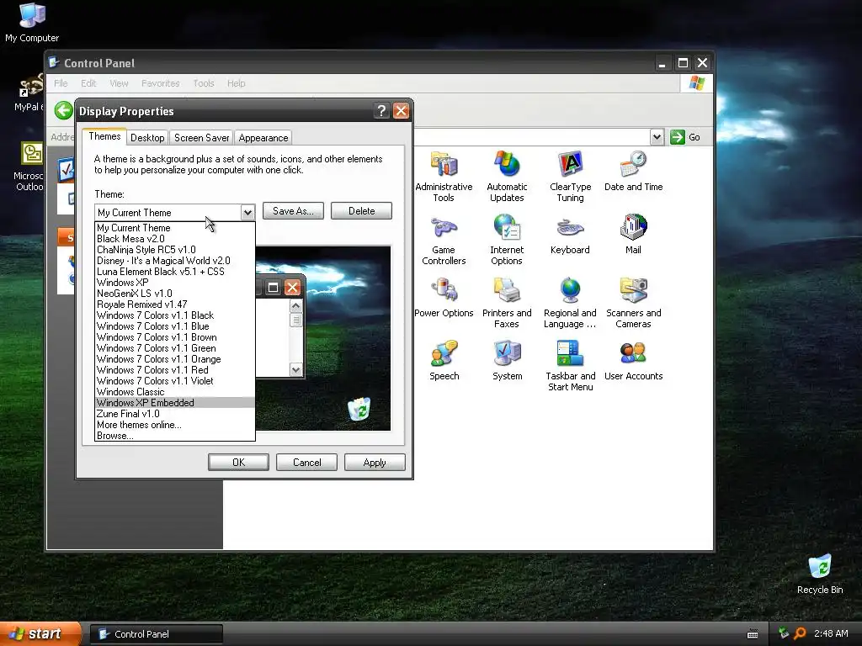
Task: Select Windows XP Embedded theme
Action: click(175, 403)
